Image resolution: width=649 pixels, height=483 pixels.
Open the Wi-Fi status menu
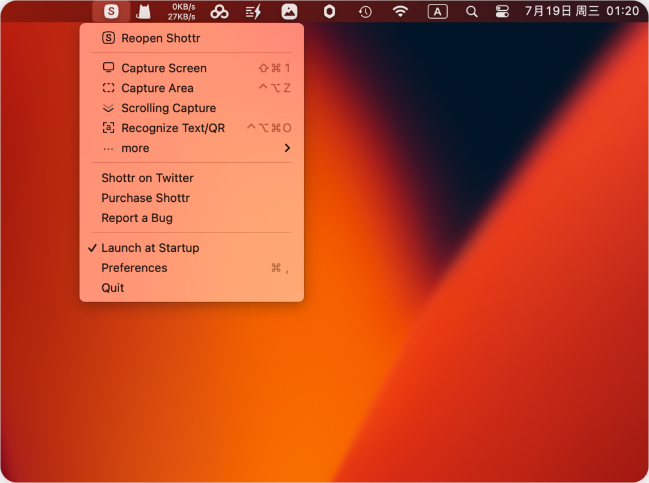(x=400, y=11)
